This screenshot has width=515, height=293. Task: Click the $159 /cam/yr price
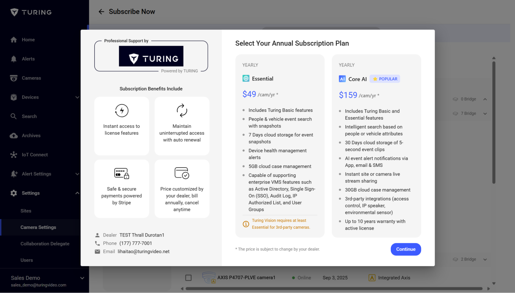pyautogui.click(x=359, y=95)
